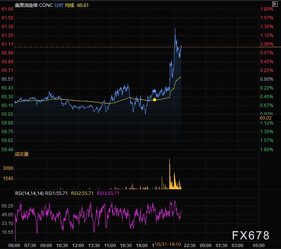Image resolution: width=281 pixels, height=249 pixels.
Task: Select the 美原油连续 CONC instrument title
Action: (x=28, y=5)
